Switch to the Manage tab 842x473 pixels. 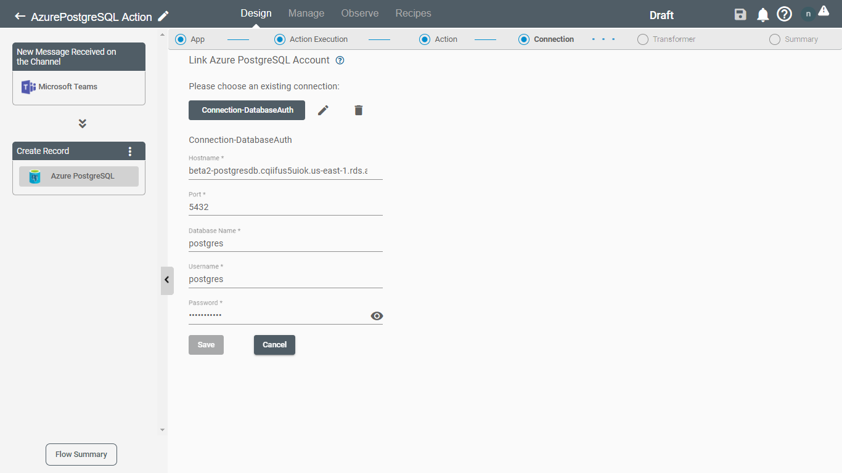click(x=306, y=14)
